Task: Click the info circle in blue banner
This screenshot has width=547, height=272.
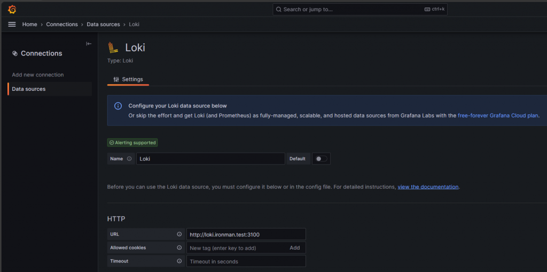Action: point(118,106)
